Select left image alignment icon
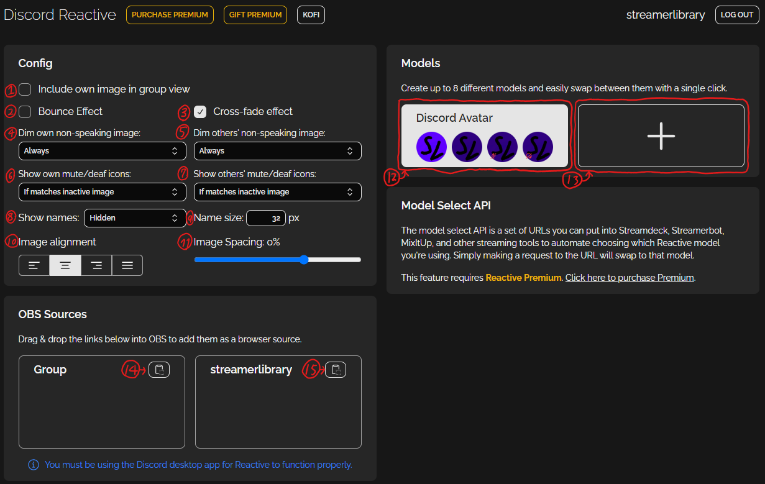 coord(34,265)
